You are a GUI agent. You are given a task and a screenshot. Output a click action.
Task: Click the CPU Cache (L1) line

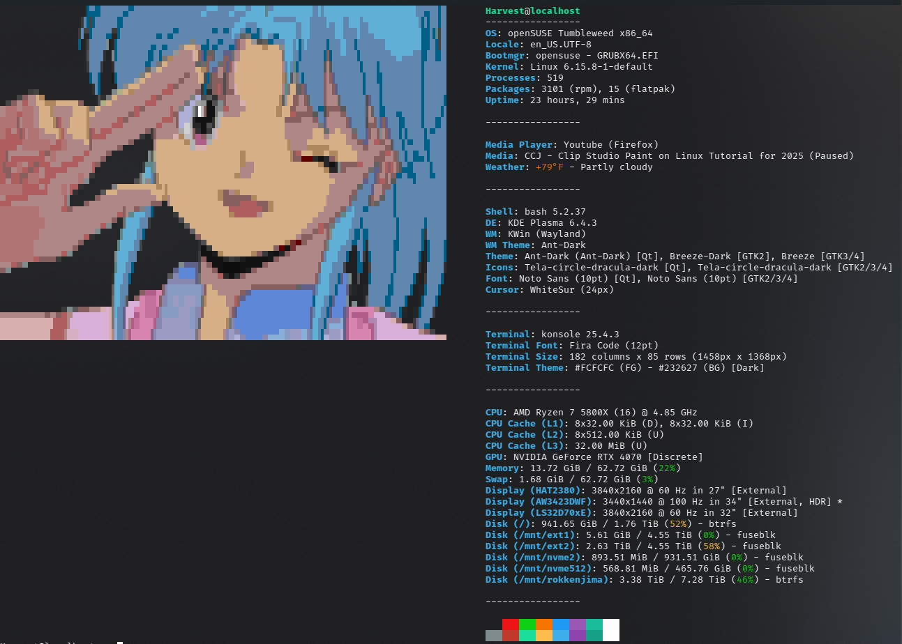pos(619,424)
